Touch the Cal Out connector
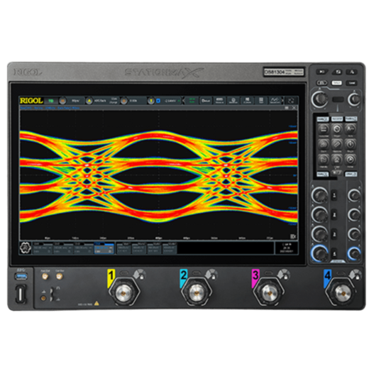Image resolution: width=369 pixels, height=369 pixels. pos(60,276)
